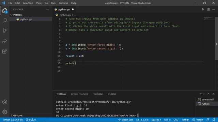Click the VS Code logo icon
Image resolution: width=218 pixels, height=122 pixels.
point(3,3)
